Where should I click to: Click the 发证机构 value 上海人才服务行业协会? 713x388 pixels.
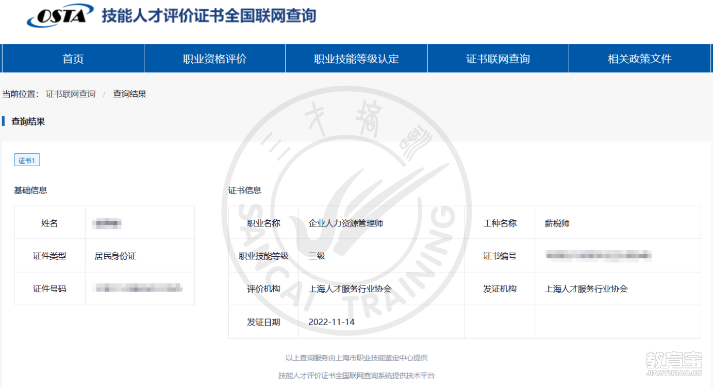tap(586, 289)
